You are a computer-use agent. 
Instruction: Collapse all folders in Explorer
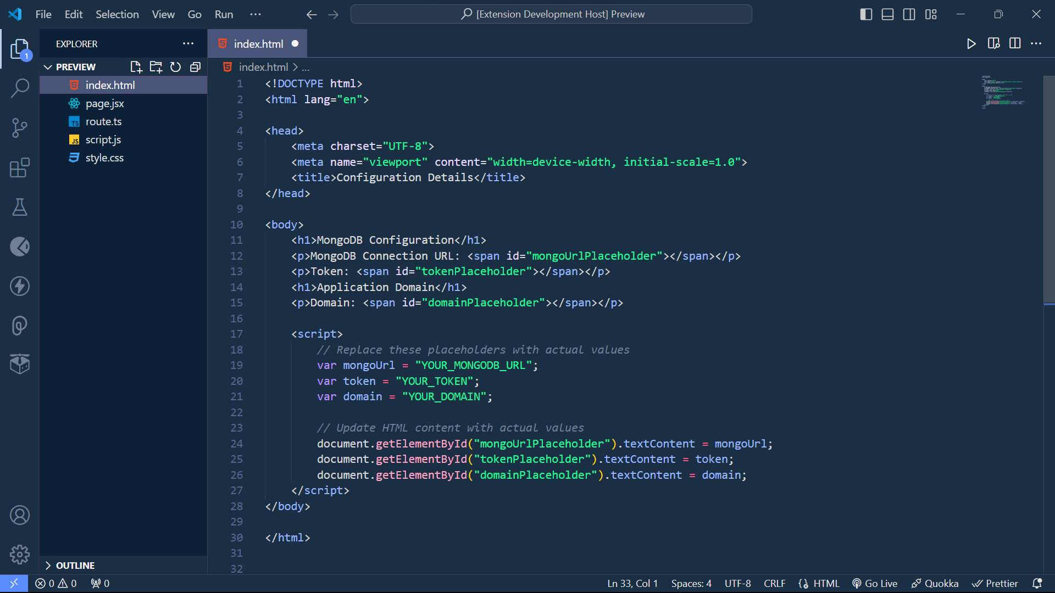coord(195,67)
